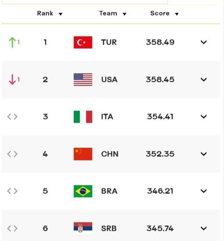The image size is (224, 241).
Task: Expand the TUR row details chevron
Action: (204, 42)
